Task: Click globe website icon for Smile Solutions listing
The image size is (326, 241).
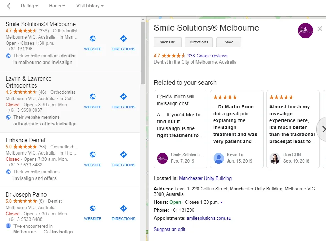Action: 93,39
